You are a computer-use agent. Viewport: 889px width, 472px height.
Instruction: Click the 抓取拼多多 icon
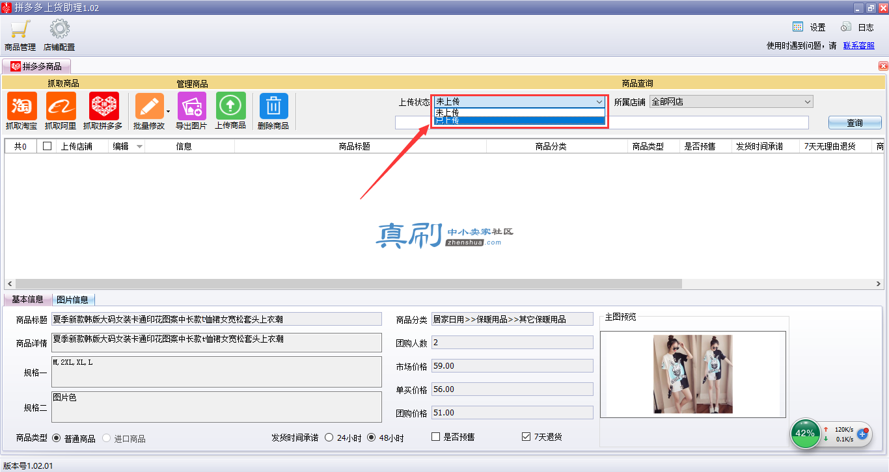point(103,106)
